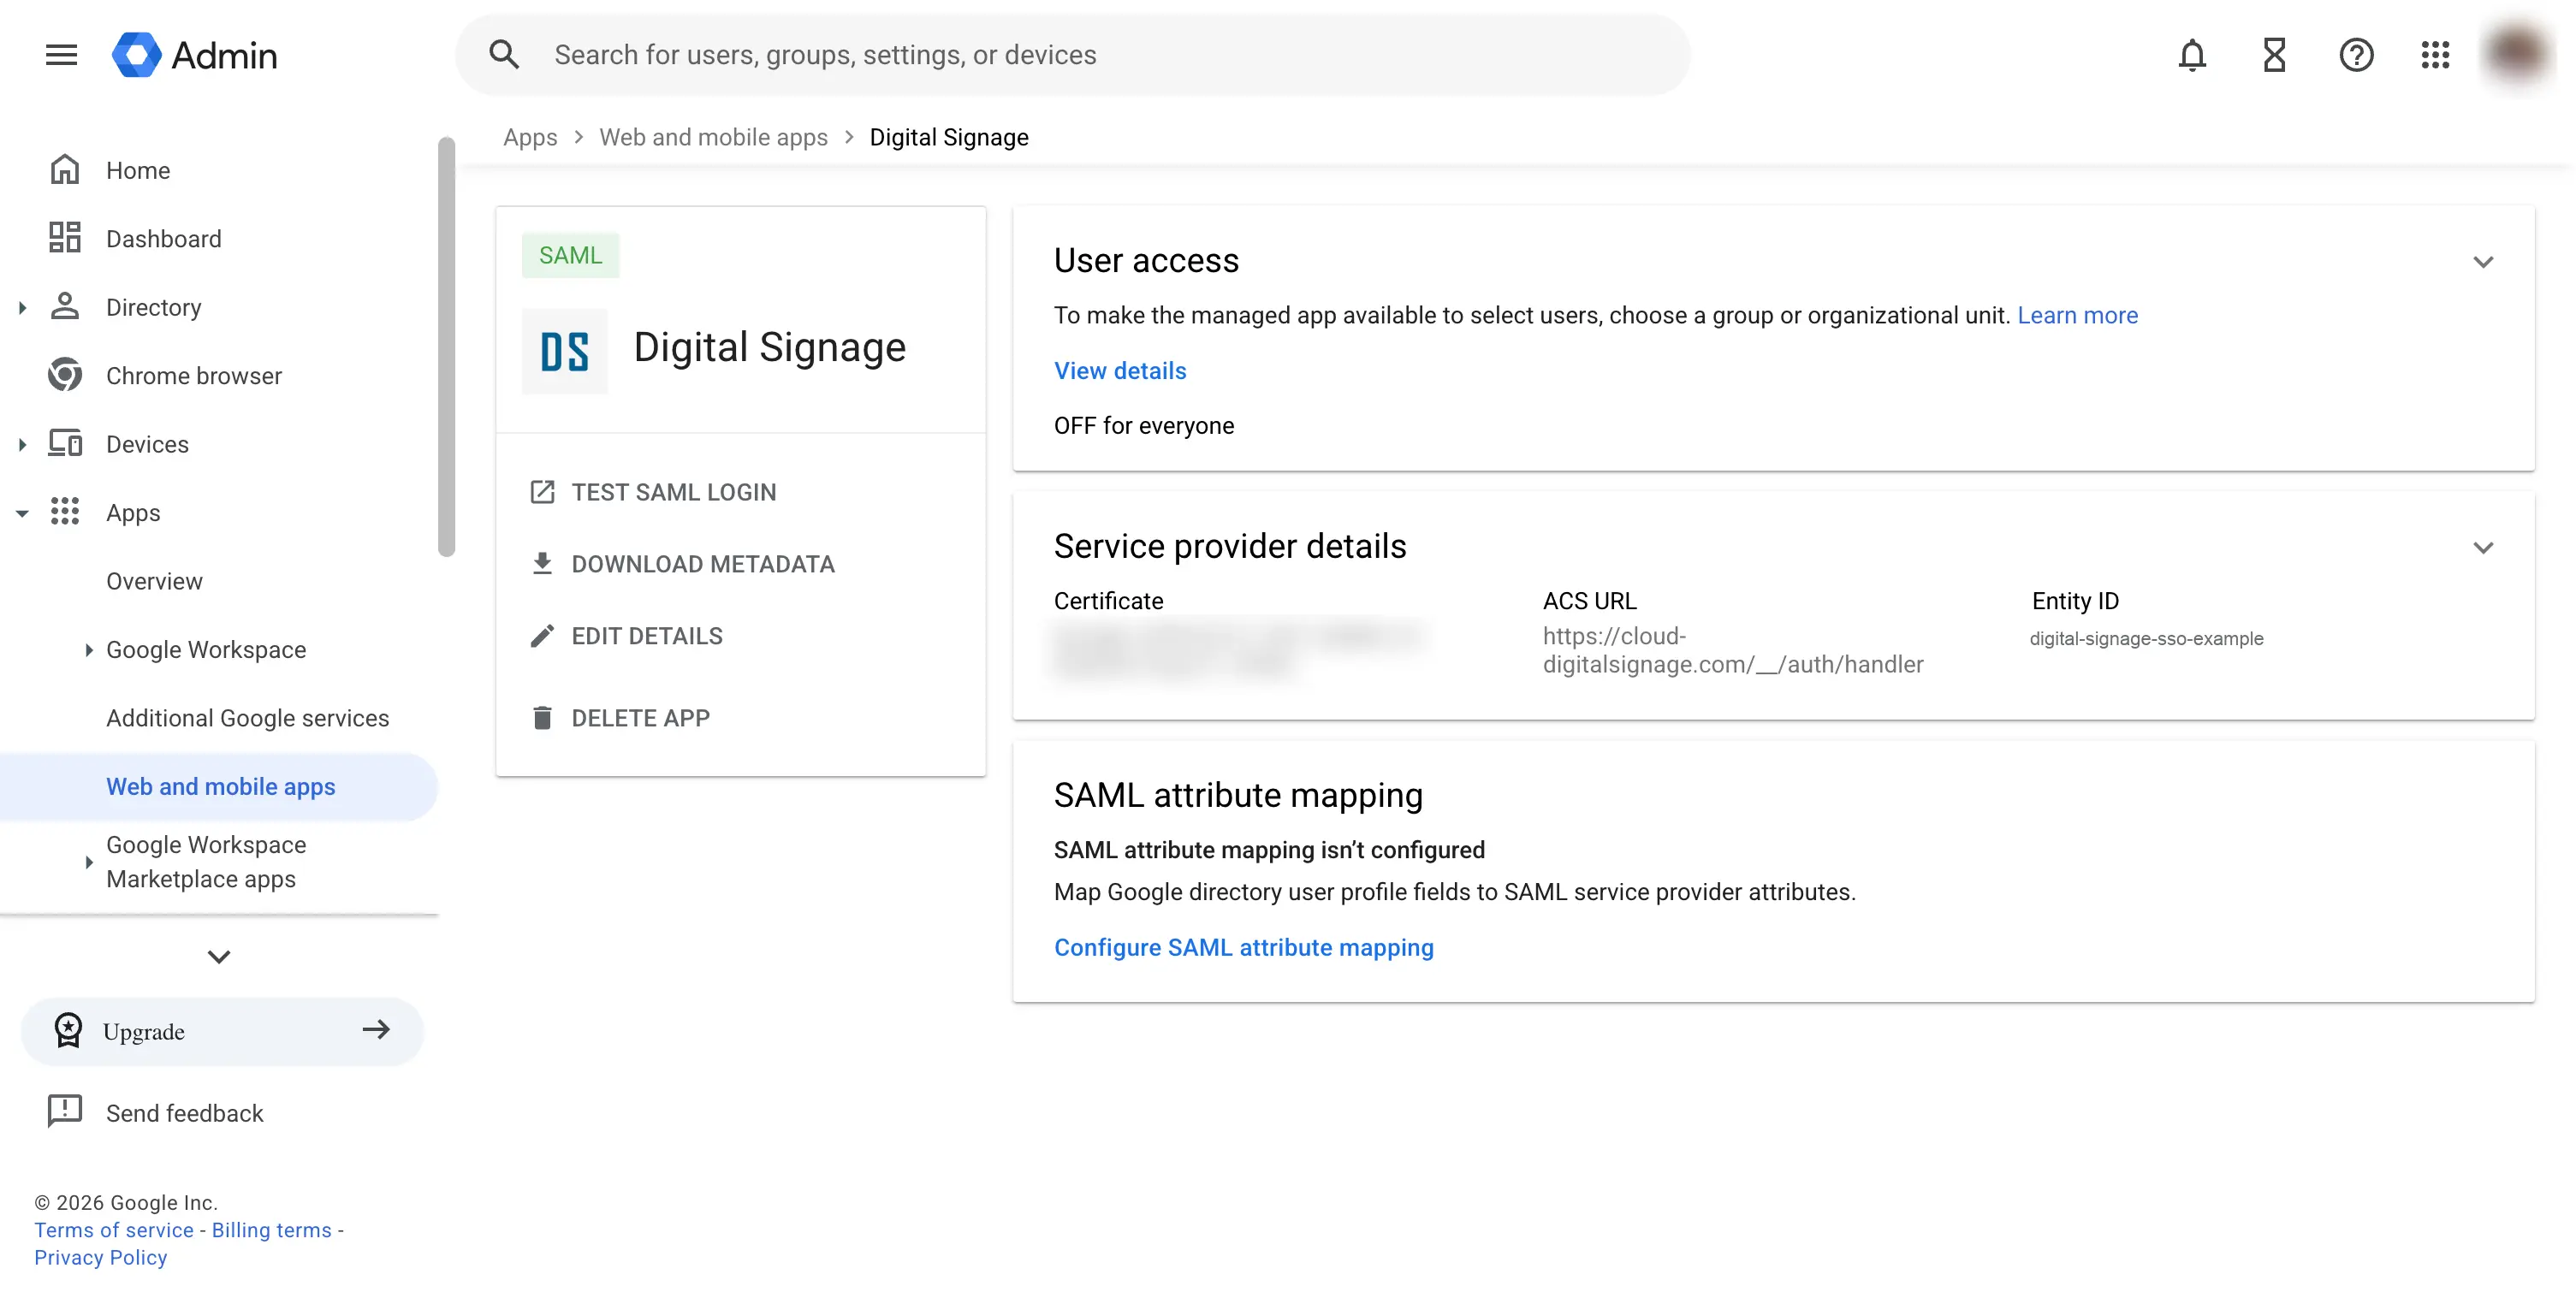Viewport: 2576px width, 1292px height.
Task: Click DOWNLOAD METADATA
Action: [x=703, y=564]
